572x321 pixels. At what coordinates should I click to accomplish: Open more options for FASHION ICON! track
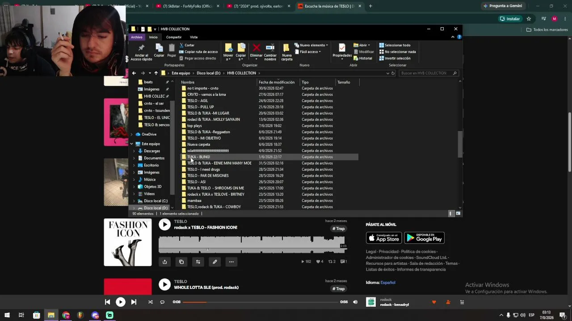pos(231,262)
